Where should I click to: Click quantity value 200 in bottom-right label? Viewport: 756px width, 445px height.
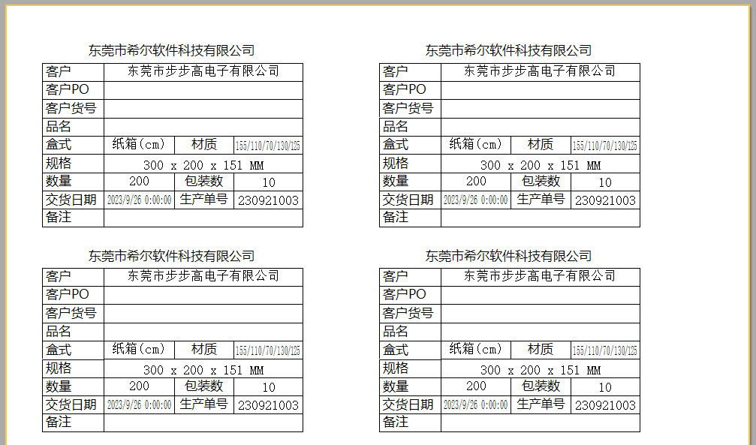476,386
